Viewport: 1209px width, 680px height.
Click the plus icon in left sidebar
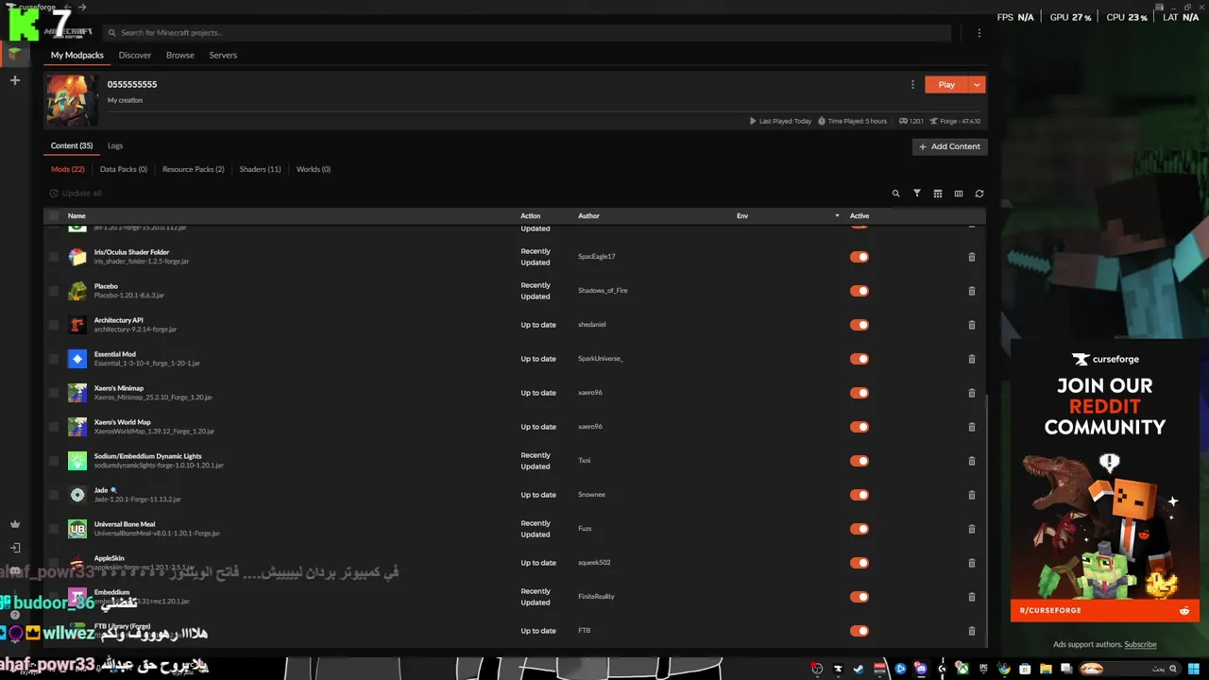[14, 80]
